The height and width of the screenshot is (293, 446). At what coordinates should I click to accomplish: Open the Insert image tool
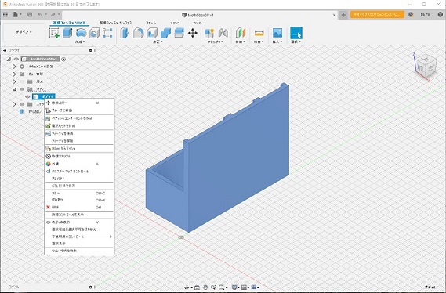(x=277, y=33)
